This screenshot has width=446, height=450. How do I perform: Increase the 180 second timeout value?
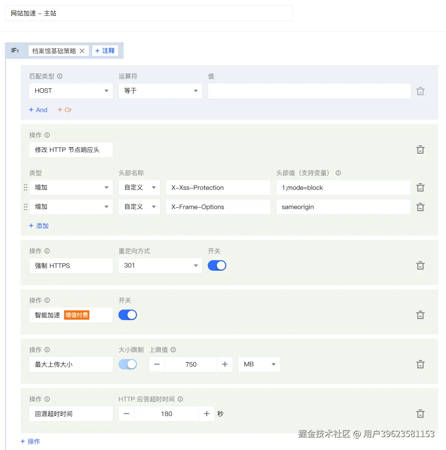click(x=207, y=414)
